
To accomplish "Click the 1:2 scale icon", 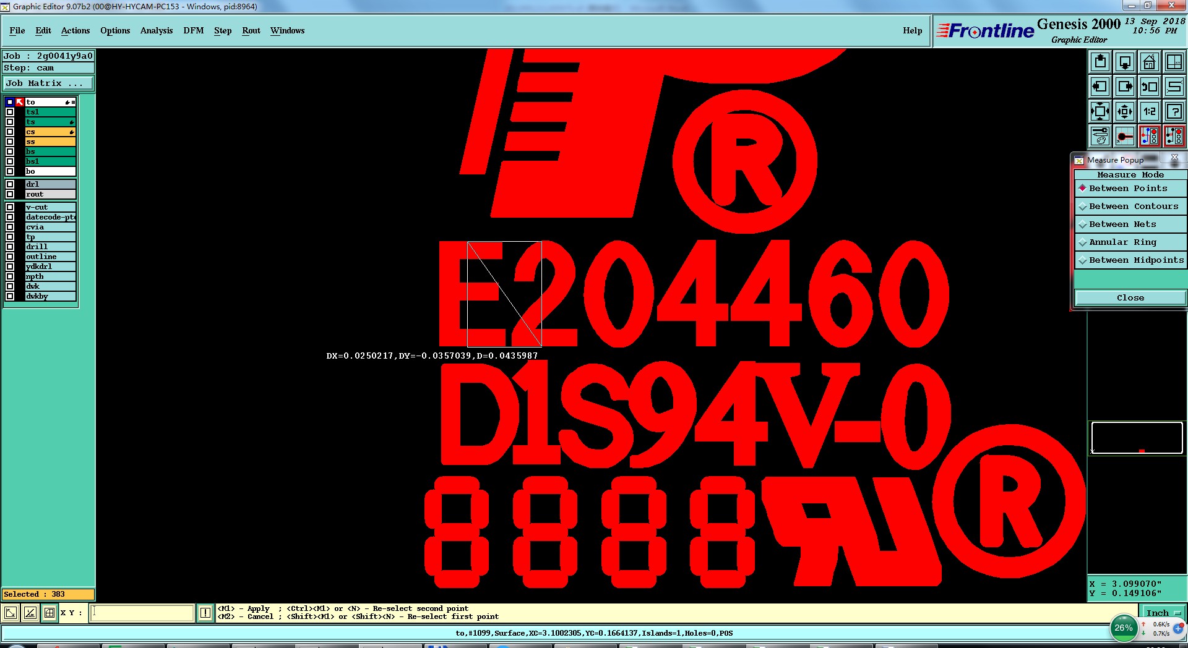I will click(1150, 111).
